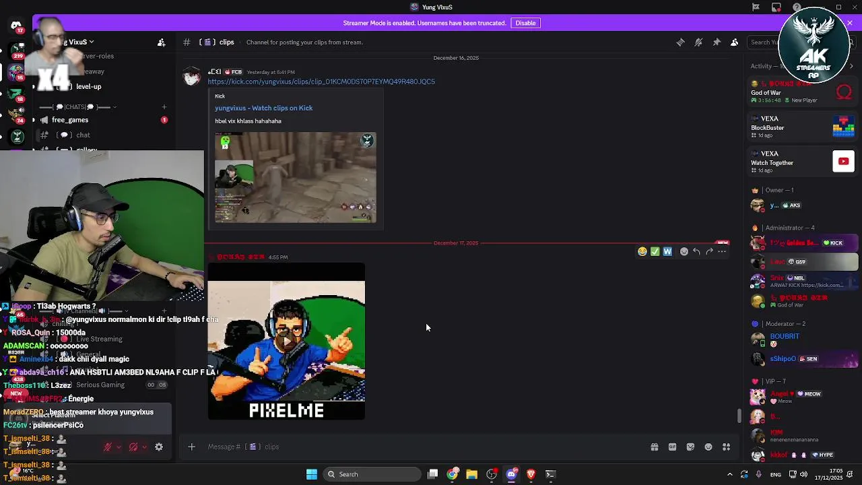This screenshot has height=485, width=862.
Task: Open the GIF picker button
Action: click(672, 447)
